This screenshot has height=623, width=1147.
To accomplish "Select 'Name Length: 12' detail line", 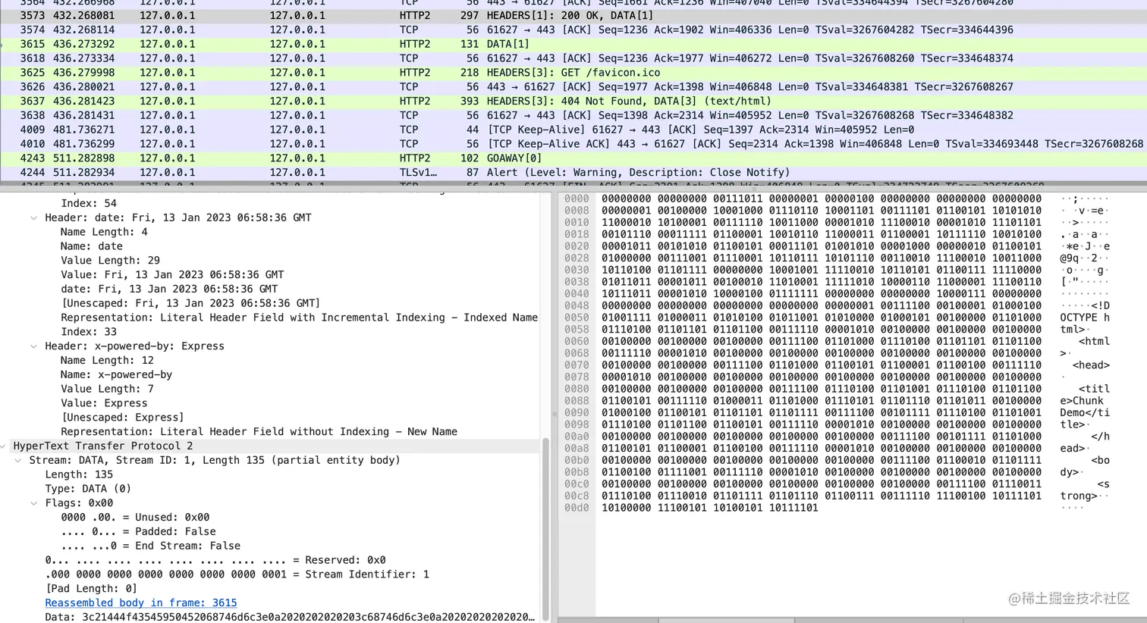I will tap(107, 361).
